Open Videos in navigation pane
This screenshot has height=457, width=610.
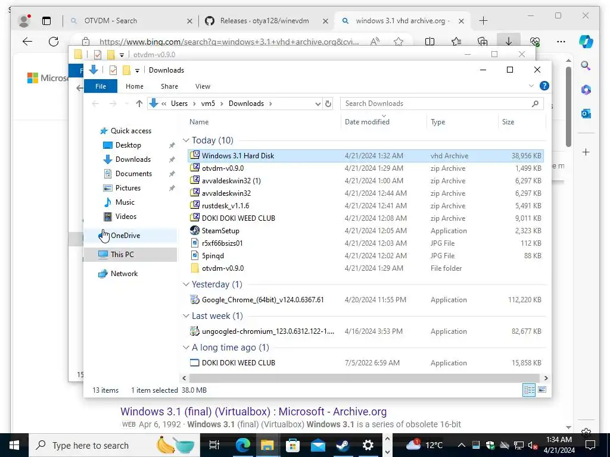click(126, 217)
